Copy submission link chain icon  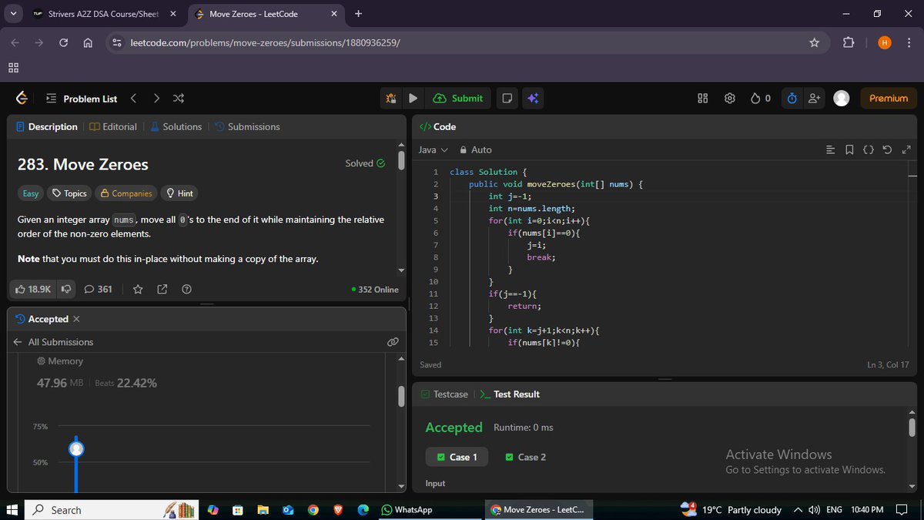[393, 341]
